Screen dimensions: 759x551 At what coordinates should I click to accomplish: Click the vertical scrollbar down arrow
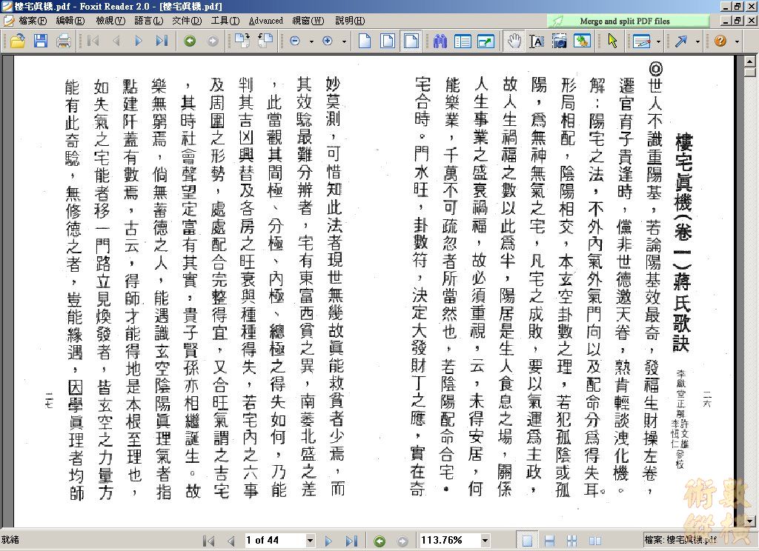click(x=750, y=521)
